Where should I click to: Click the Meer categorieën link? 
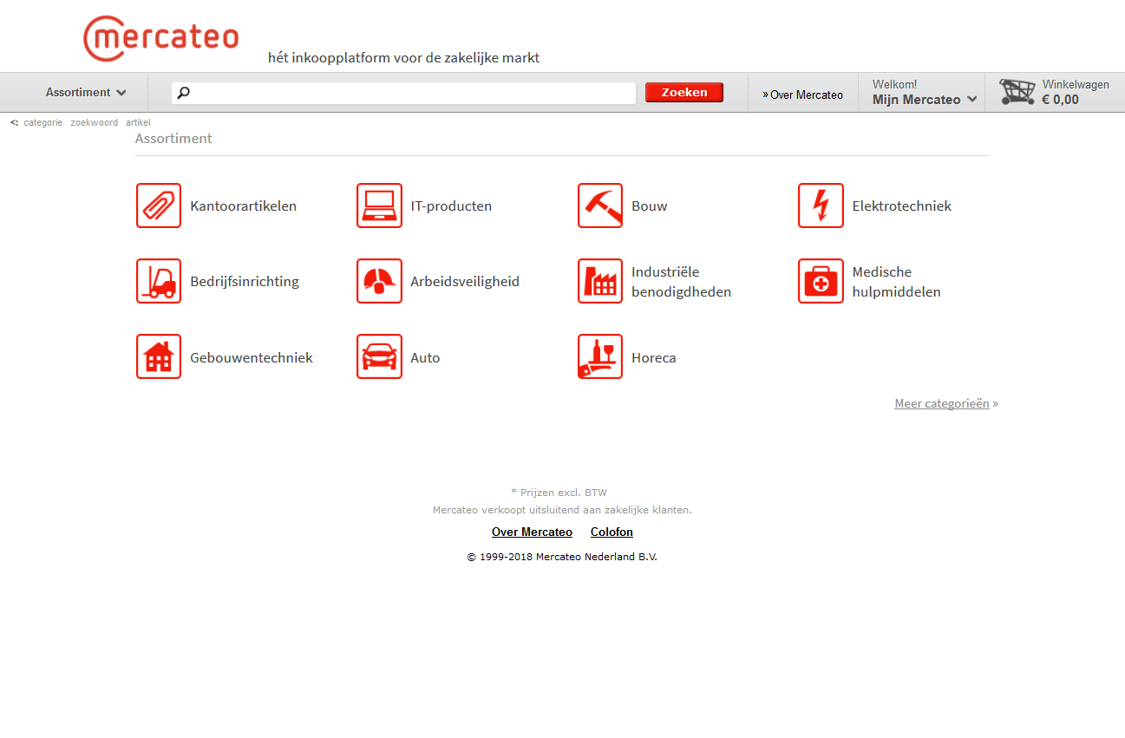942,403
